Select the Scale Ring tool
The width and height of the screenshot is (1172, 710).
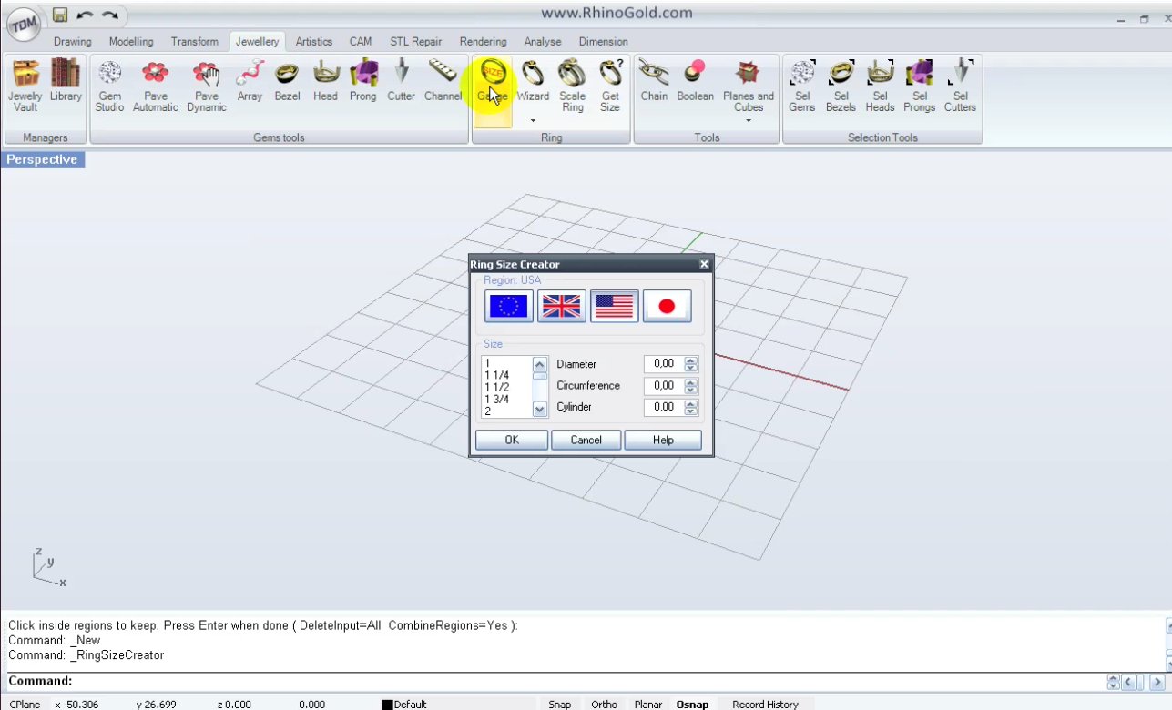pos(572,86)
